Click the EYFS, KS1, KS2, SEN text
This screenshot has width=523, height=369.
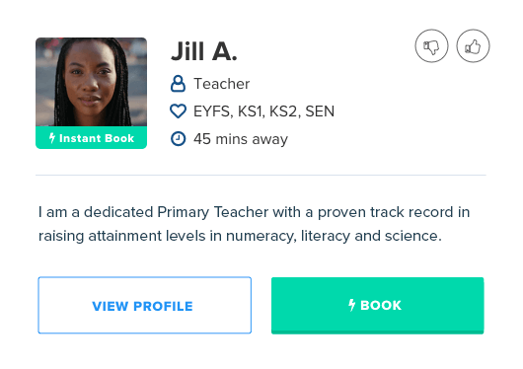[263, 111]
